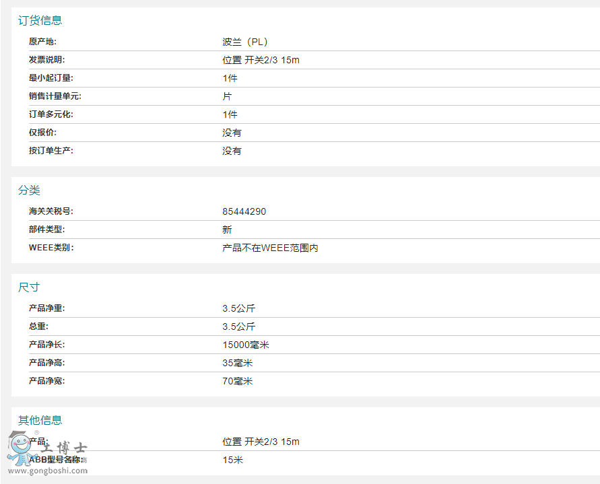
Task: Click the 仅报价 value 没有
Action: (232, 132)
